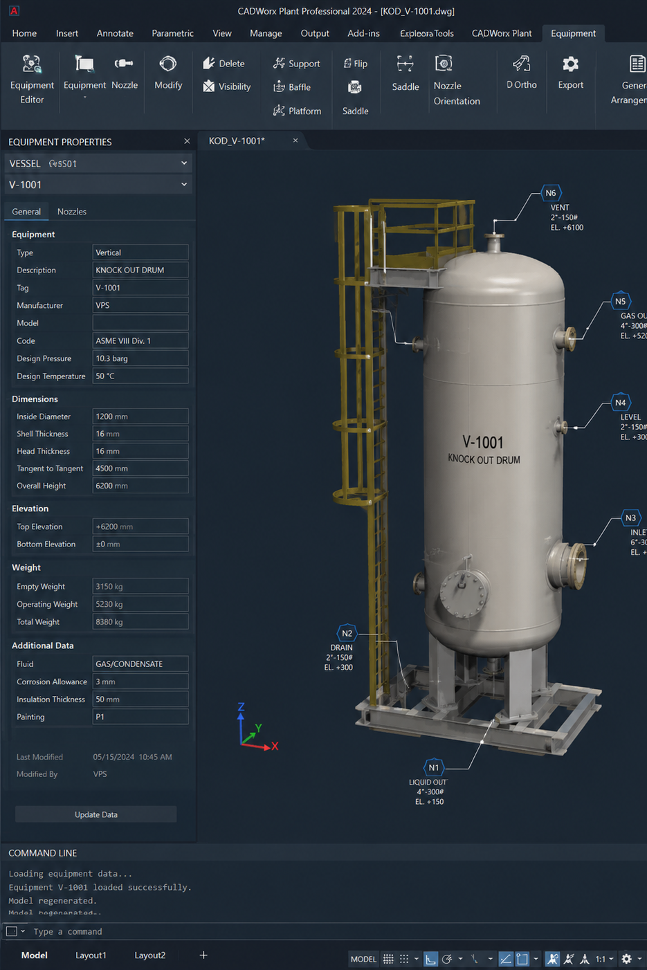Click the annotation scale person icon

pos(585,959)
